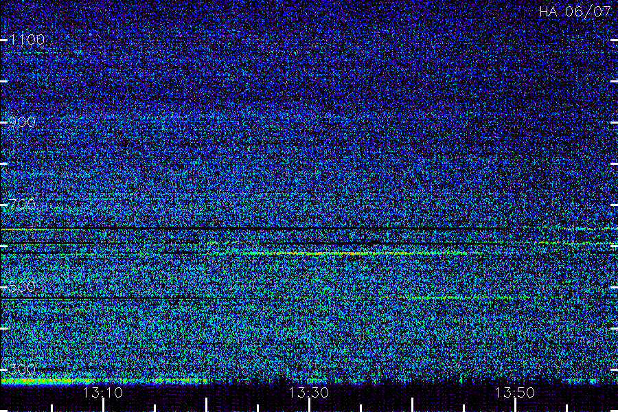The width and height of the screenshot is (618, 412).
Task: Click the 900 frequency axis label
Action: click(22, 122)
